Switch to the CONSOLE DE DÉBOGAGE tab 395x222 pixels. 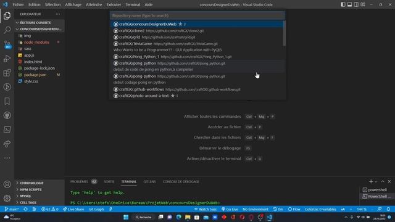(181, 181)
